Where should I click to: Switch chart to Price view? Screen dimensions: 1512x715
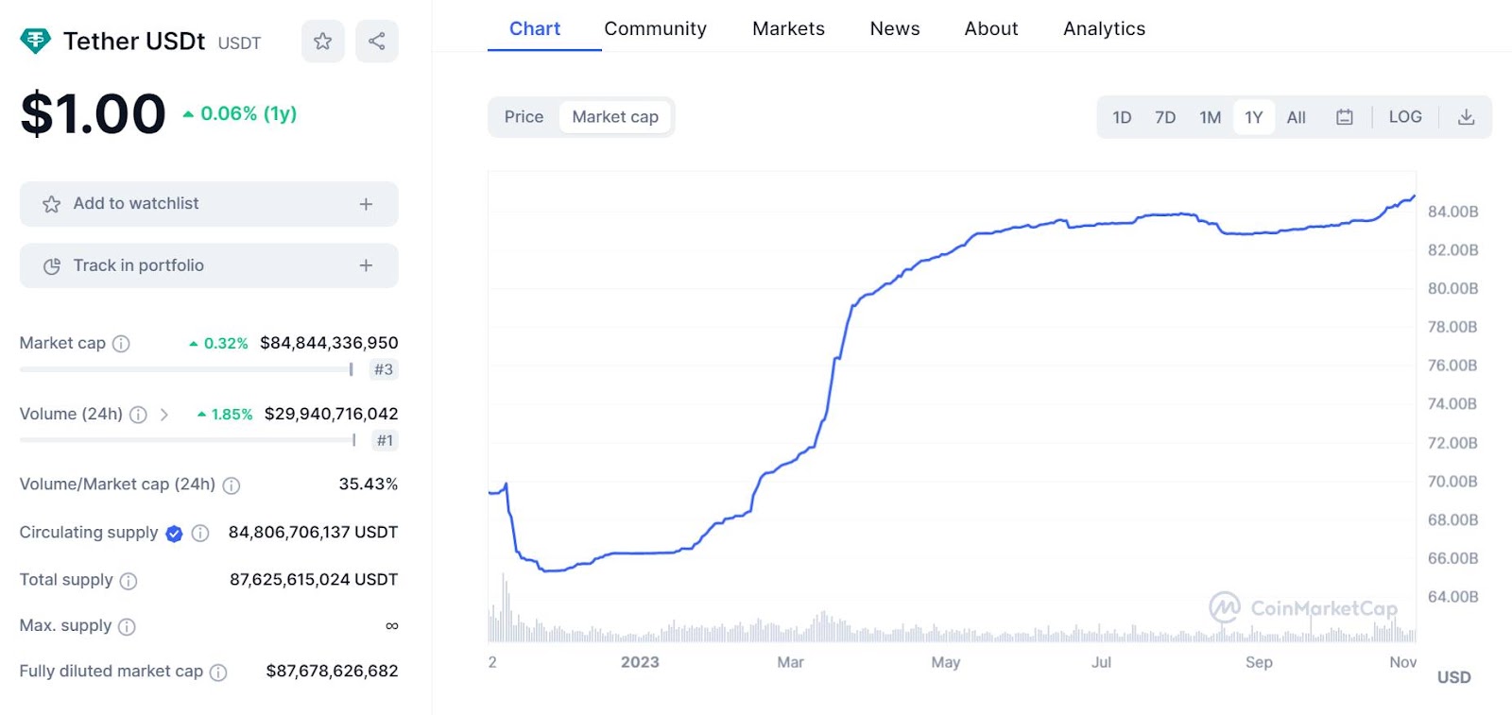coord(524,117)
